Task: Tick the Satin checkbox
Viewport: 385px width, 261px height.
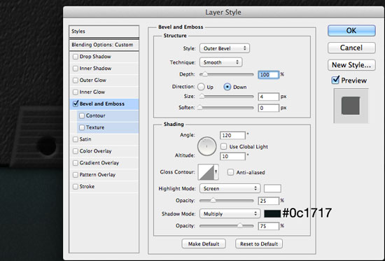Action: pyautogui.click(x=76, y=139)
